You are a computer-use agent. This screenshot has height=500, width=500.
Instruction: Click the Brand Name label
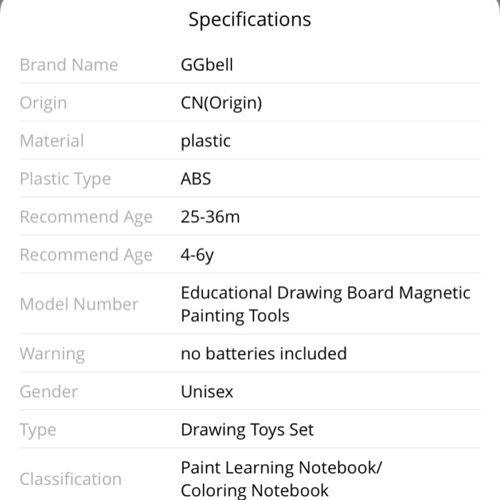tap(69, 65)
